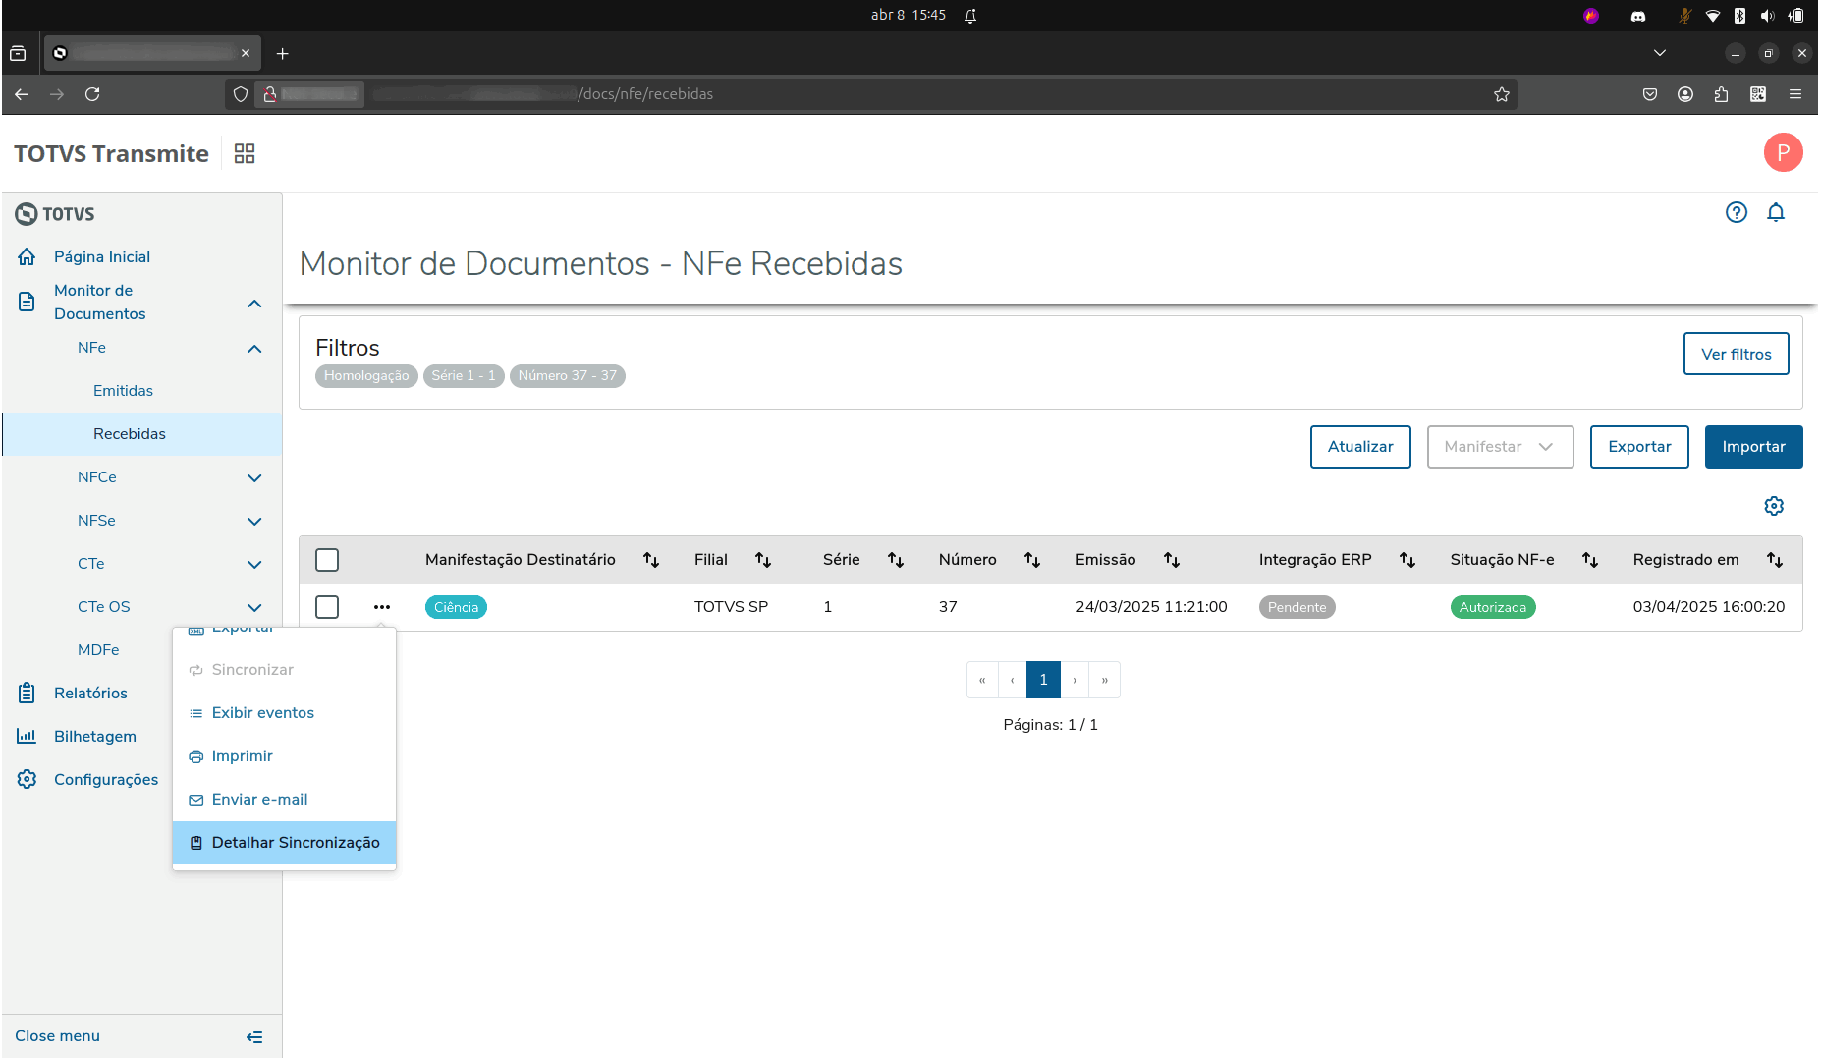This screenshot has height=1058, width=1821.
Task: Click the Configurações gear icon in sidebar
Action: pyautogui.click(x=27, y=779)
